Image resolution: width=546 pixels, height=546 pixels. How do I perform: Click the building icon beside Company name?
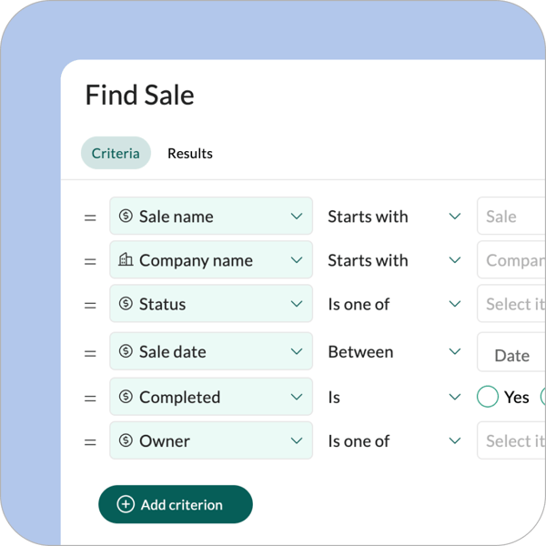click(126, 260)
